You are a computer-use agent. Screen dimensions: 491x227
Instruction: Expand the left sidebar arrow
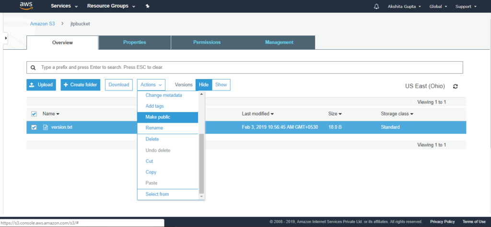[6, 38]
